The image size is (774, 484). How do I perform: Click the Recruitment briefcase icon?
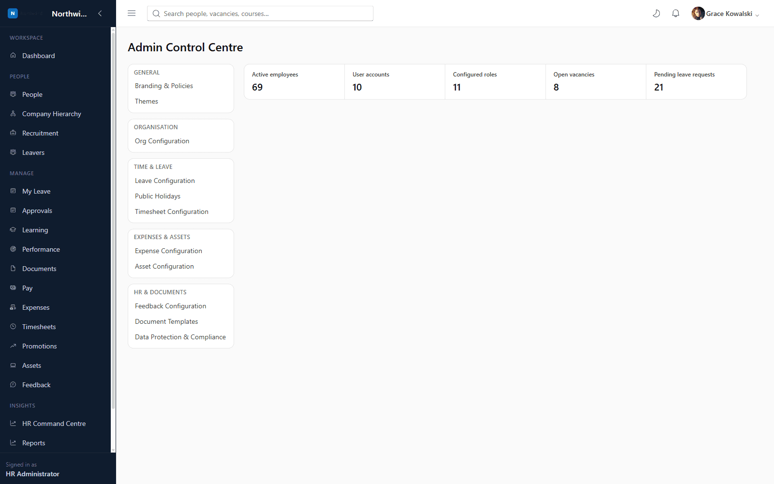pyautogui.click(x=13, y=133)
